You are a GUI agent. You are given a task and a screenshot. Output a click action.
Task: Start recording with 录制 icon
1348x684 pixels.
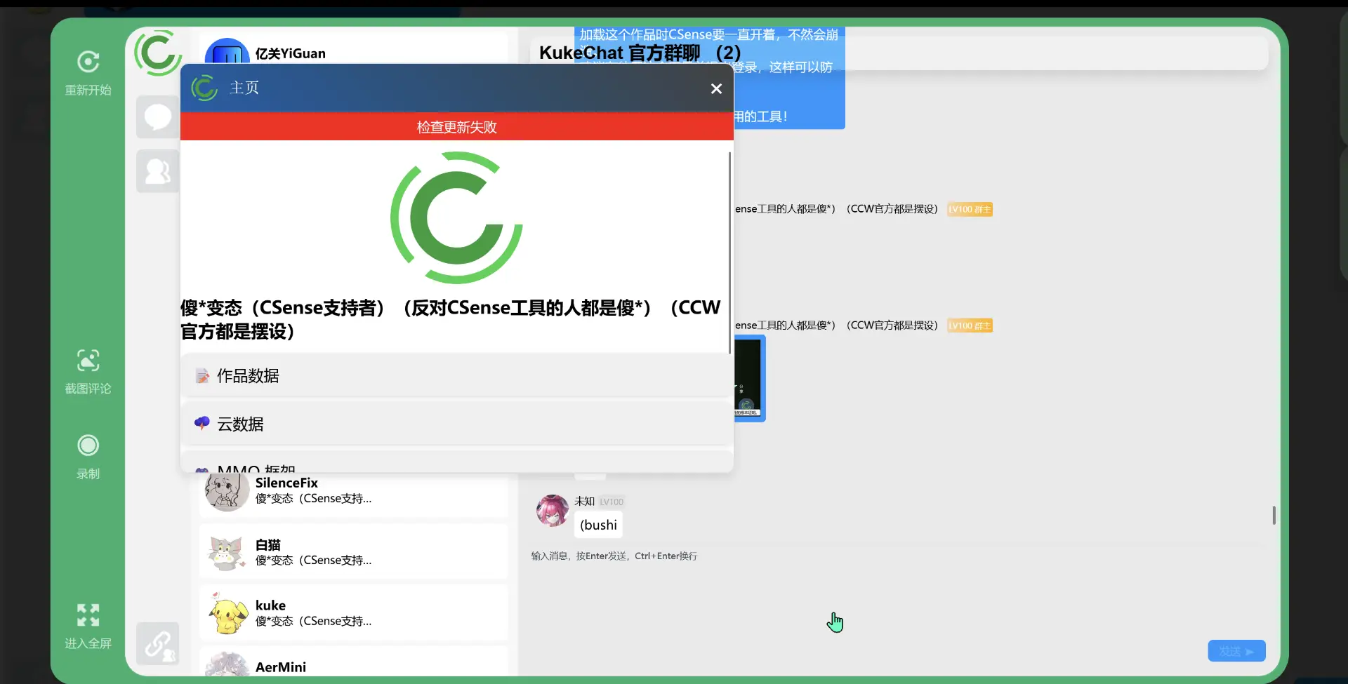[x=88, y=445]
